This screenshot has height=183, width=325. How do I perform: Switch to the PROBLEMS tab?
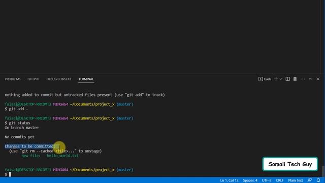click(13, 79)
